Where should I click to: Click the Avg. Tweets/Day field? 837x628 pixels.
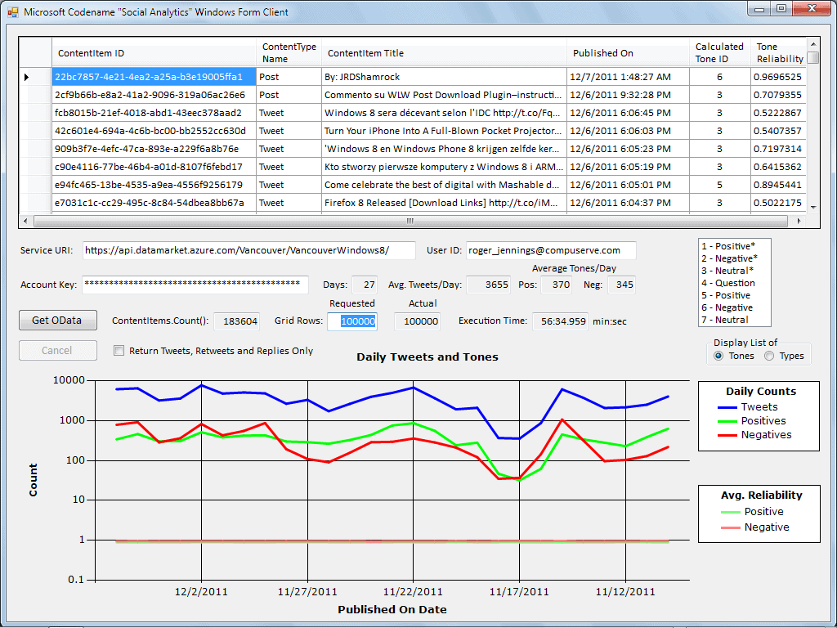[489, 285]
